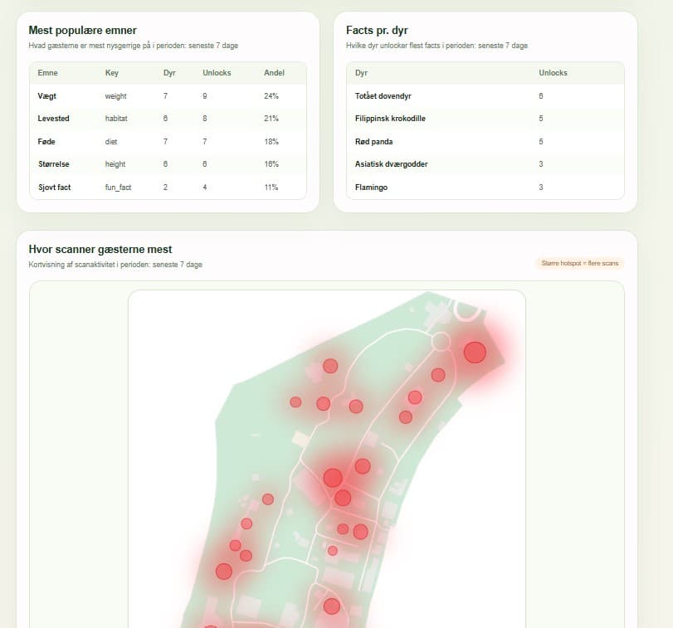Select the Sjovt fact row
673x628 pixels.
click(x=168, y=187)
